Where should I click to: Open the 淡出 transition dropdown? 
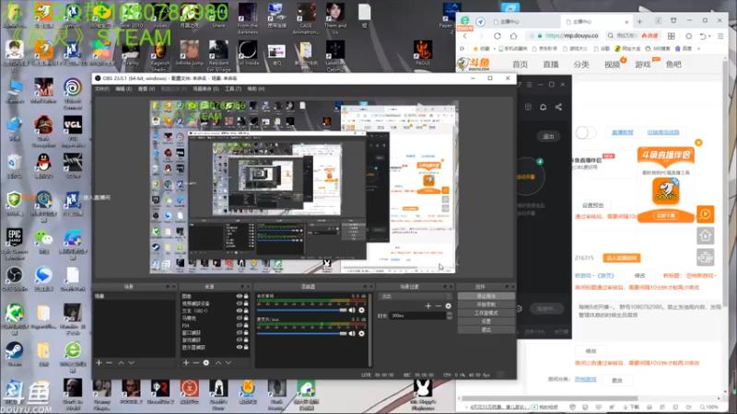(415, 296)
